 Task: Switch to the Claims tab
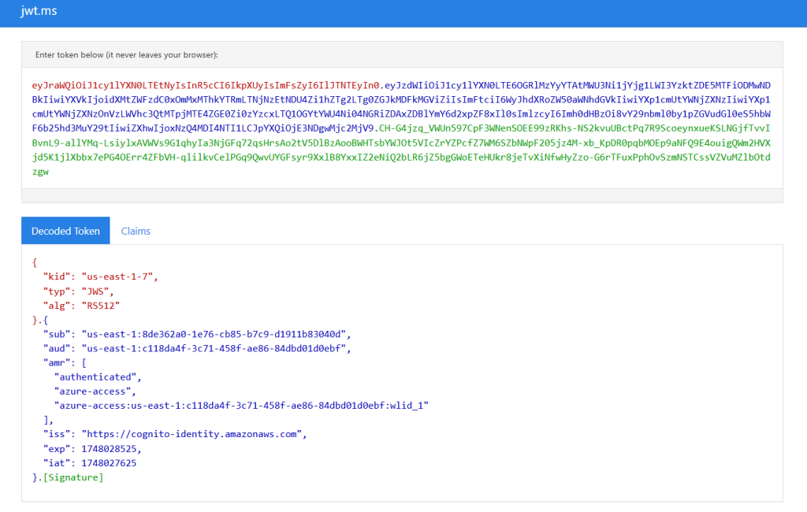point(136,231)
